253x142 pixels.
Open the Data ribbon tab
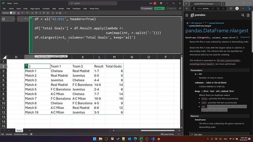[x=54, y=9]
